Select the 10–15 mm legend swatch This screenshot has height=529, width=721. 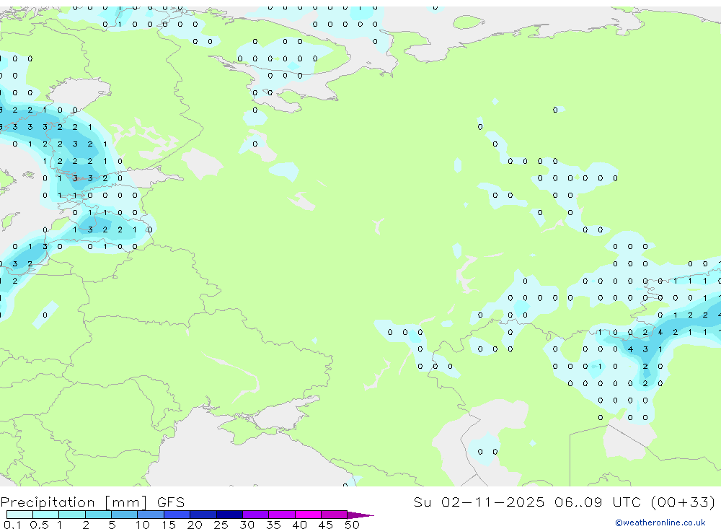[x=151, y=515]
